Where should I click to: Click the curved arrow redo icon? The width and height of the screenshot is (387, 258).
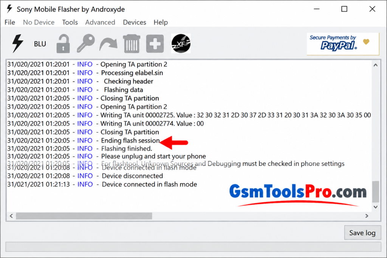108,44
